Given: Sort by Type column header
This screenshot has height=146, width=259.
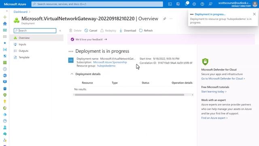Looking at the screenshot, I should 115,83.
